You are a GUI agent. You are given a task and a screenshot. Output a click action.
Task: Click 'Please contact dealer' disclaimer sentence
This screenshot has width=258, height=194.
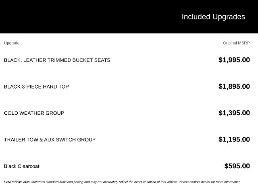click(210, 182)
